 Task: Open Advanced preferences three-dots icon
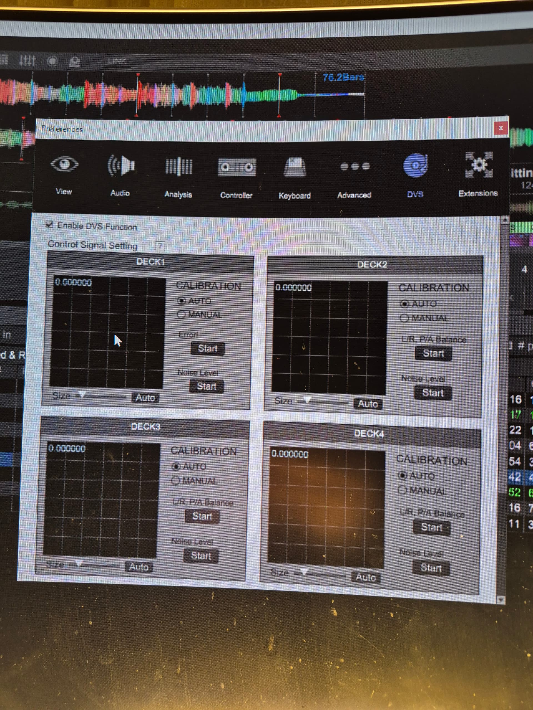click(x=355, y=166)
